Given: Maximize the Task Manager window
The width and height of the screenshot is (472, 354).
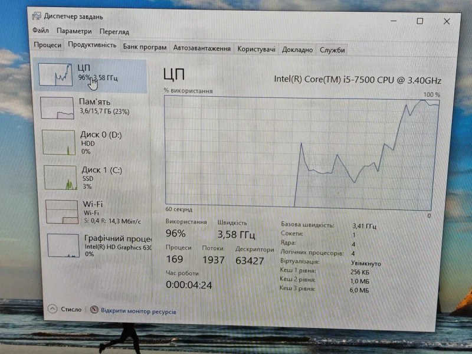Looking at the screenshot, I should [419, 21].
